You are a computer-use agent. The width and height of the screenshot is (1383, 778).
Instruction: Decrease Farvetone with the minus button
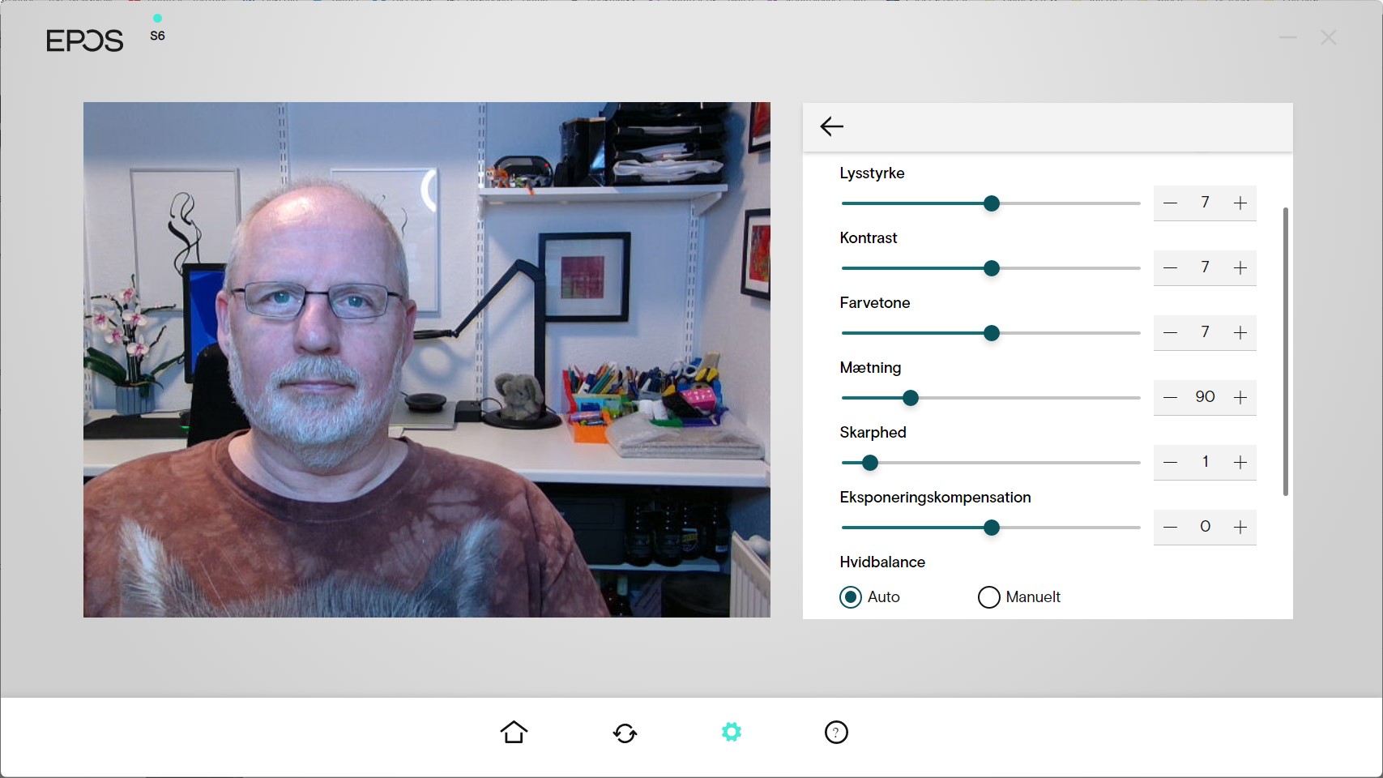1170,333
